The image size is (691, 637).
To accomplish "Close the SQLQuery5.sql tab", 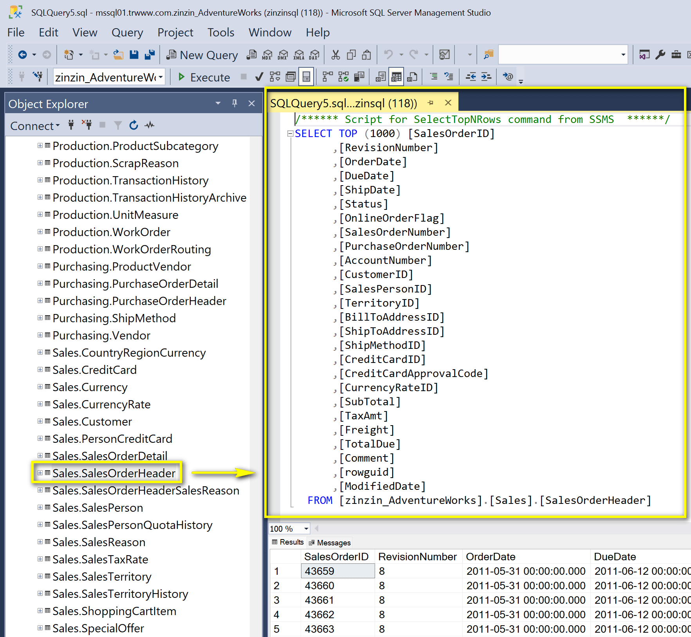I will click(448, 103).
